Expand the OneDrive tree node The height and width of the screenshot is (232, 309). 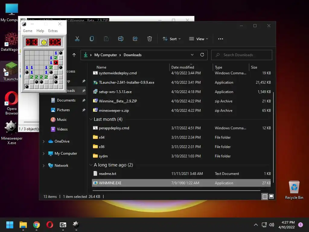(44, 141)
